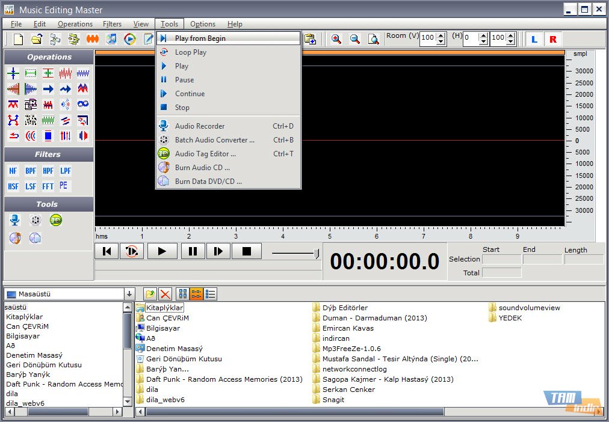Open ID tag editor icon in Tools panel

pyautogui.click(x=56, y=220)
